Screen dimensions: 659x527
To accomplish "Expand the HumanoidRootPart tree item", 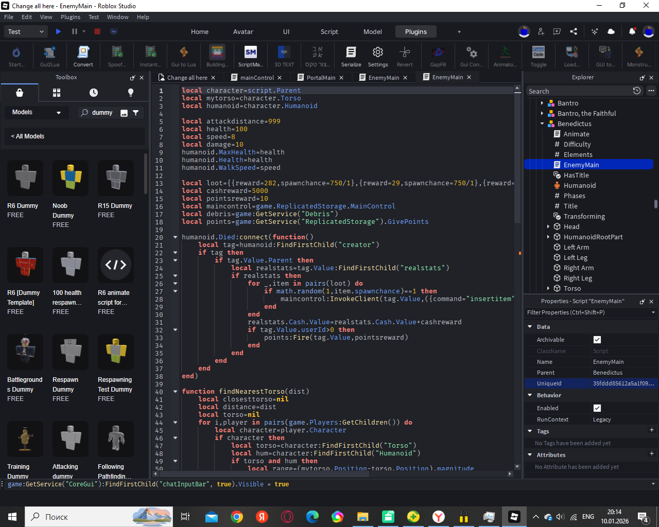I will tap(548, 237).
